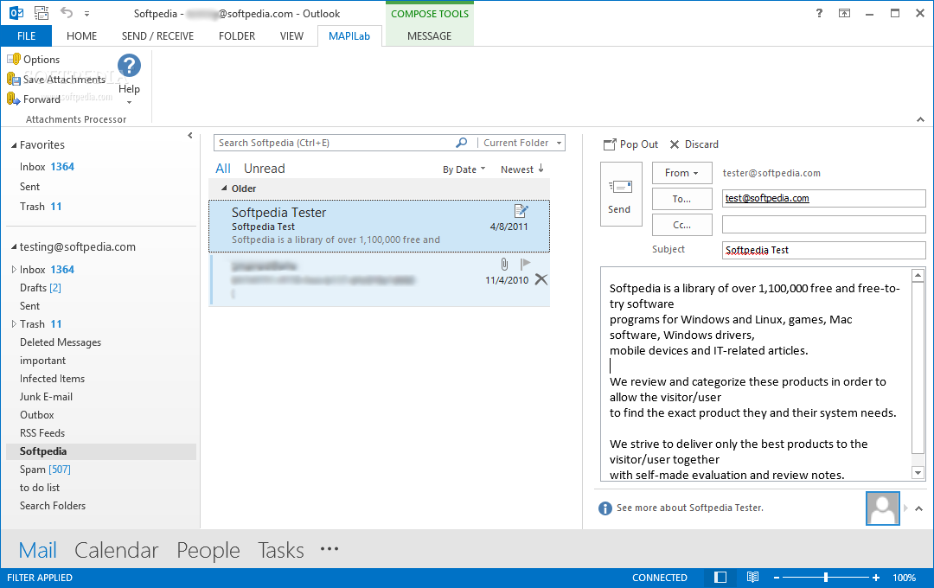
Task: Pop Out the compose pane
Action: point(630,144)
